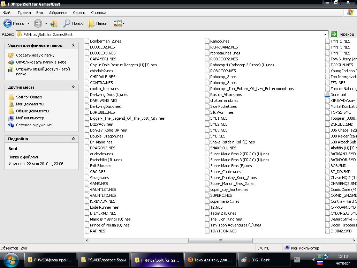Collapse the Другие места panel
357x268 pixels.
click(x=73, y=87)
